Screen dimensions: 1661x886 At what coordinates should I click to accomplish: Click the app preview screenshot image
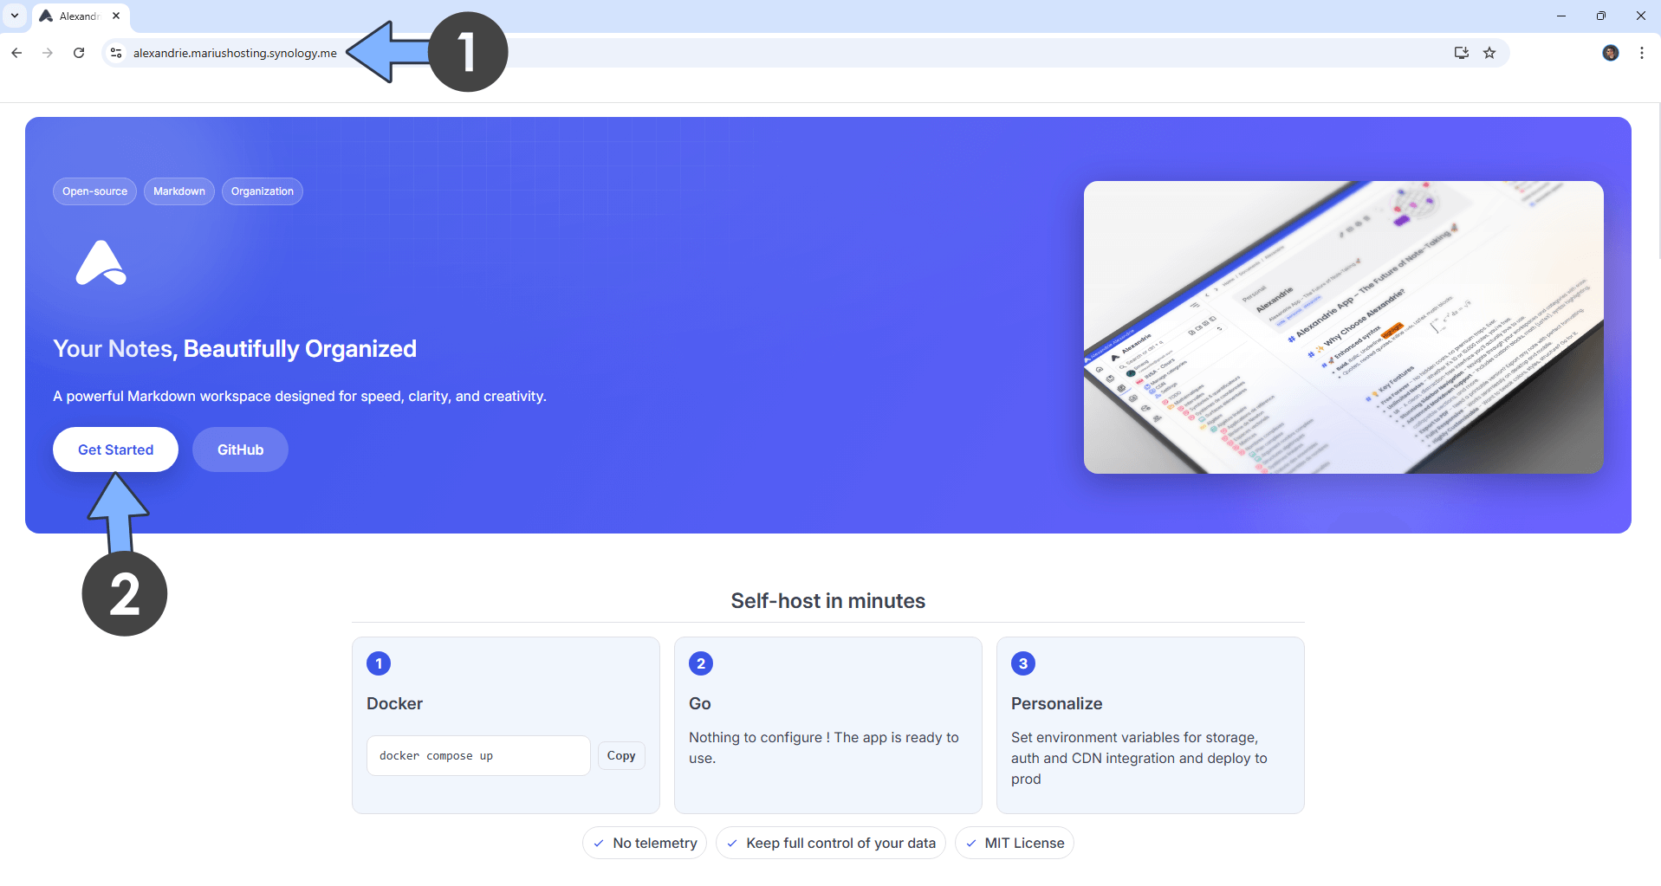pos(1343,327)
